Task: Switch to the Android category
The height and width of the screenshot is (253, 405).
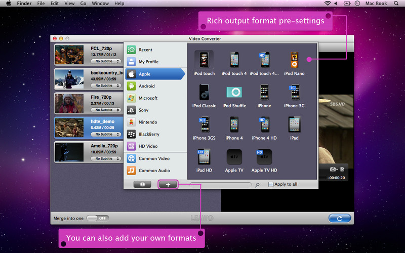Action: coord(155,86)
